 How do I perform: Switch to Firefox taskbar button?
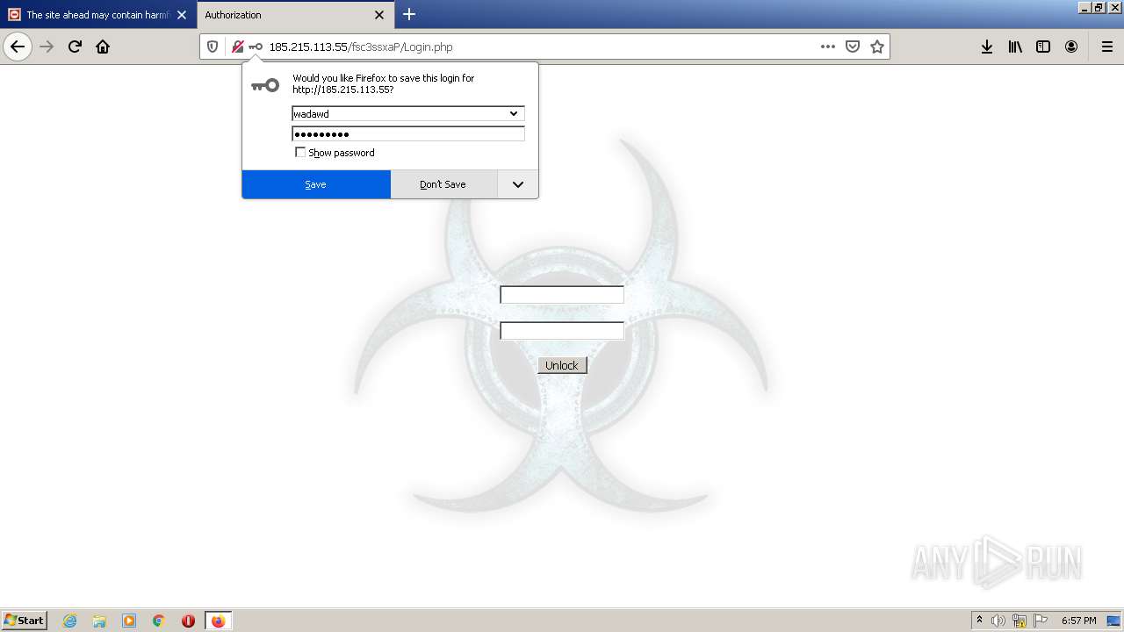coord(218,621)
